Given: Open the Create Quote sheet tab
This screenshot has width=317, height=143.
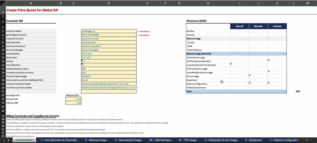Looking at the screenshot, I should pos(24,140).
